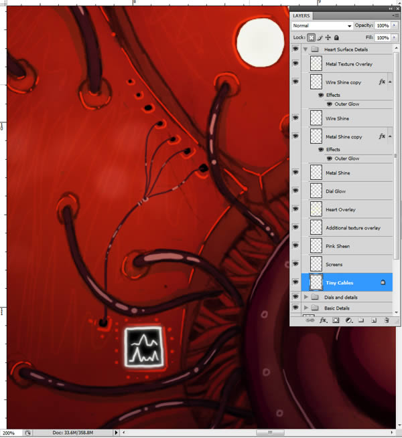Create a new layer group
This screenshot has height=438, width=402.
(361, 320)
